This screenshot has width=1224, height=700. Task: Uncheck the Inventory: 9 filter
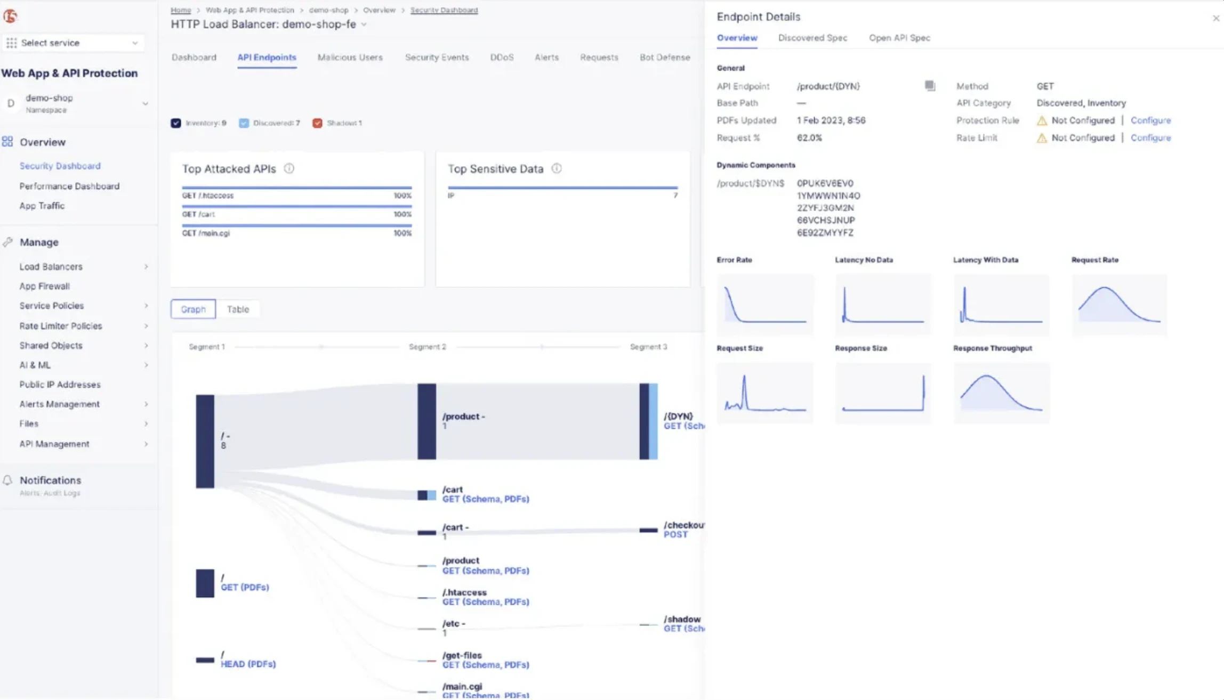coord(176,123)
